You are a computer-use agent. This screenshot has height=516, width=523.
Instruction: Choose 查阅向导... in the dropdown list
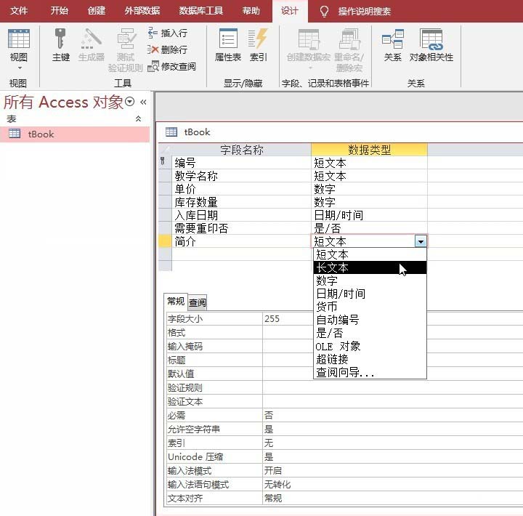click(x=370, y=372)
